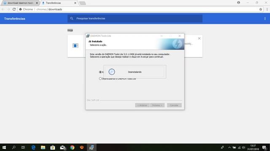Click the Transferências page heading
This screenshot has width=270, height=151.
pos(15,18)
